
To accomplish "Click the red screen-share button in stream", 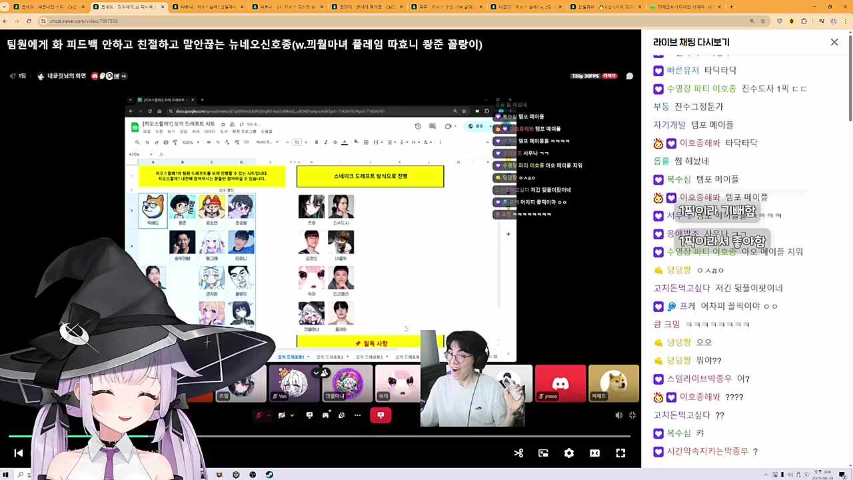I will (381, 415).
